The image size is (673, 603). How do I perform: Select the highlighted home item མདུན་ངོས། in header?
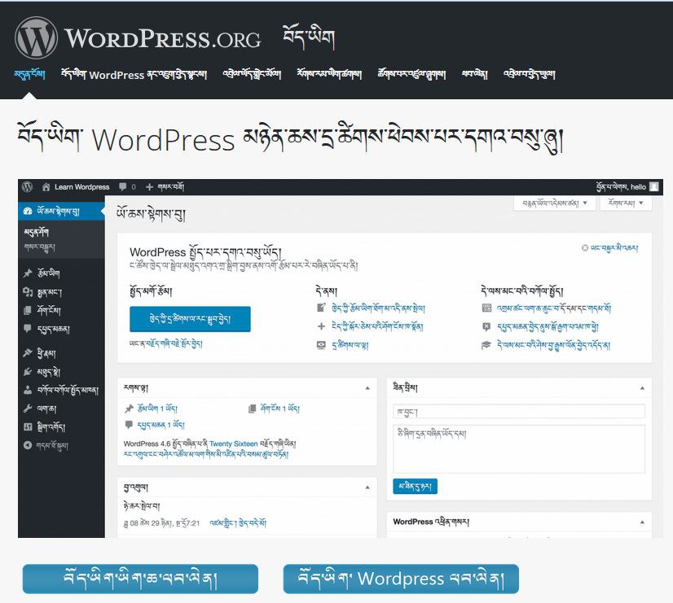29,74
